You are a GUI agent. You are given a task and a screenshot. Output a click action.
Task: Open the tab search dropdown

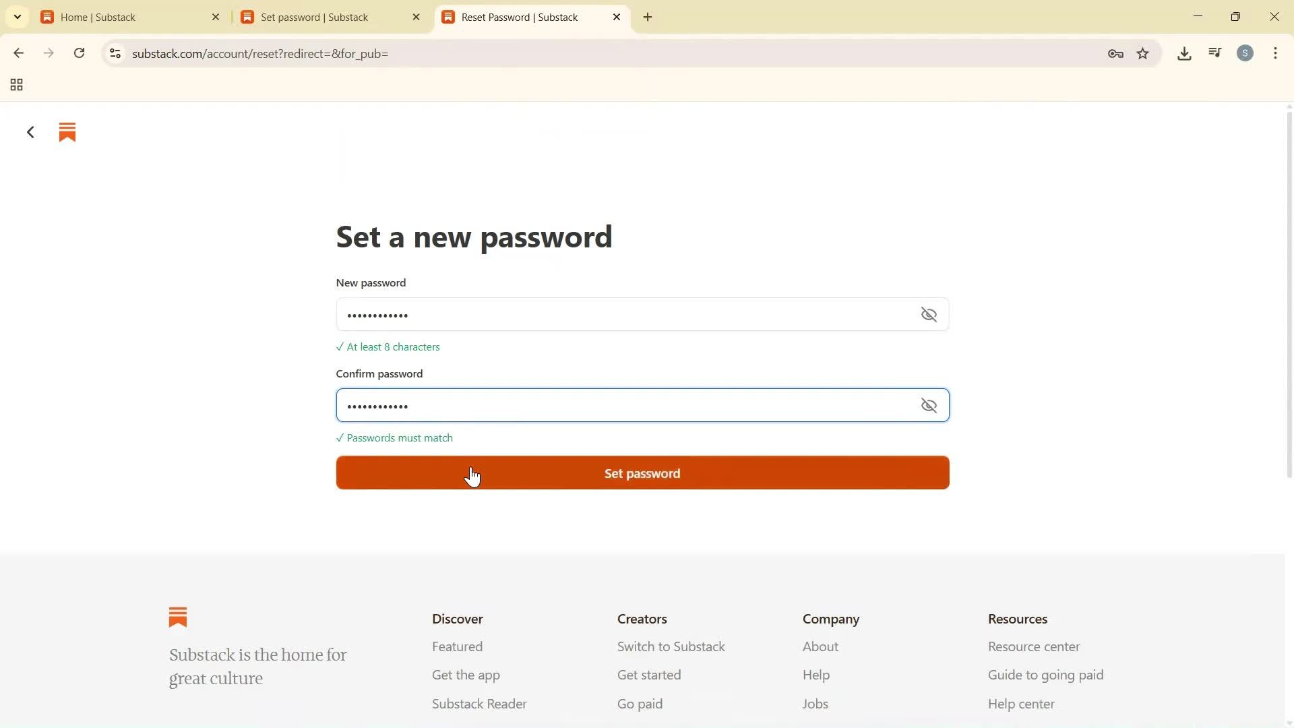(x=17, y=16)
